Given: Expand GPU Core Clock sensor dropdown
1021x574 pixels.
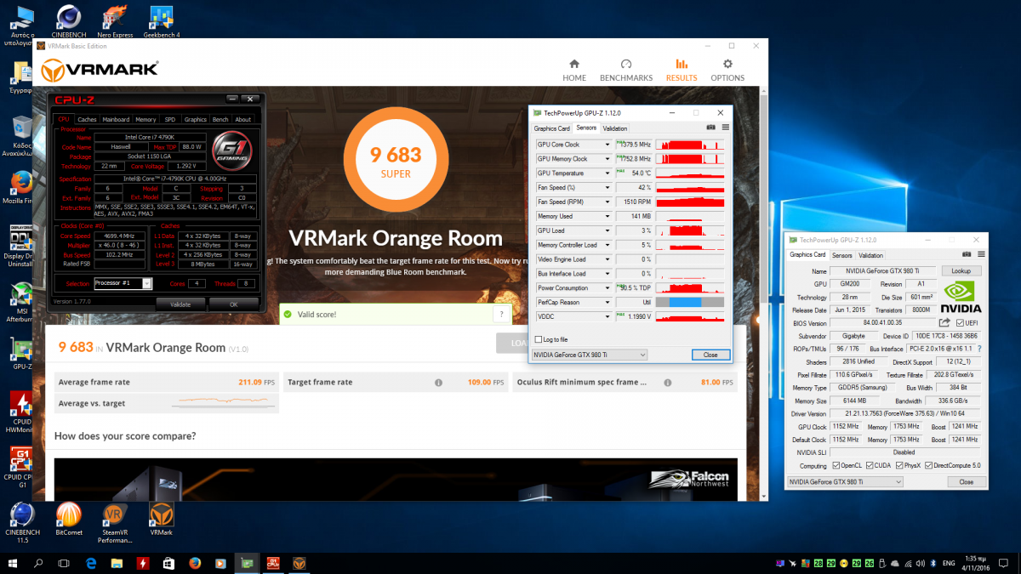Looking at the screenshot, I should tap(607, 145).
